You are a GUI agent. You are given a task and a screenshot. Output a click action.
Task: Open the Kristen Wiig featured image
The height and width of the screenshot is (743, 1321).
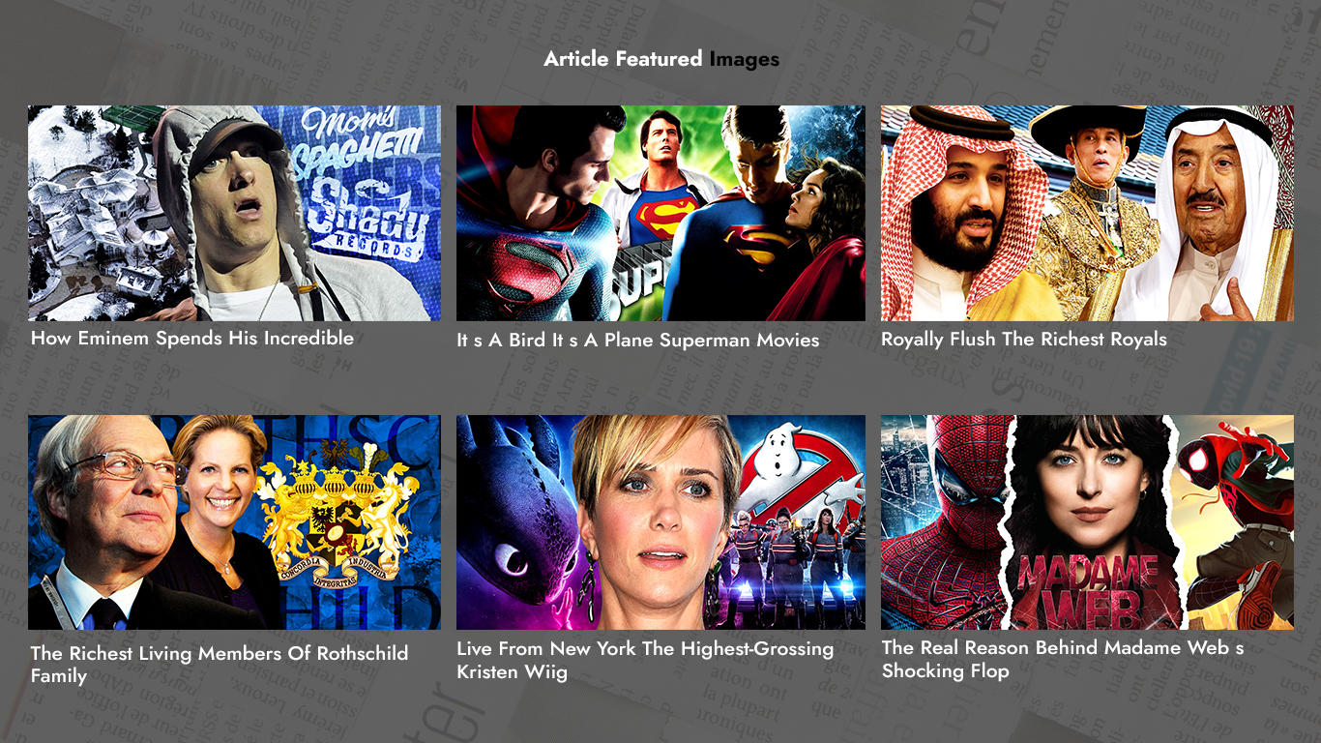tap(660, 522)
